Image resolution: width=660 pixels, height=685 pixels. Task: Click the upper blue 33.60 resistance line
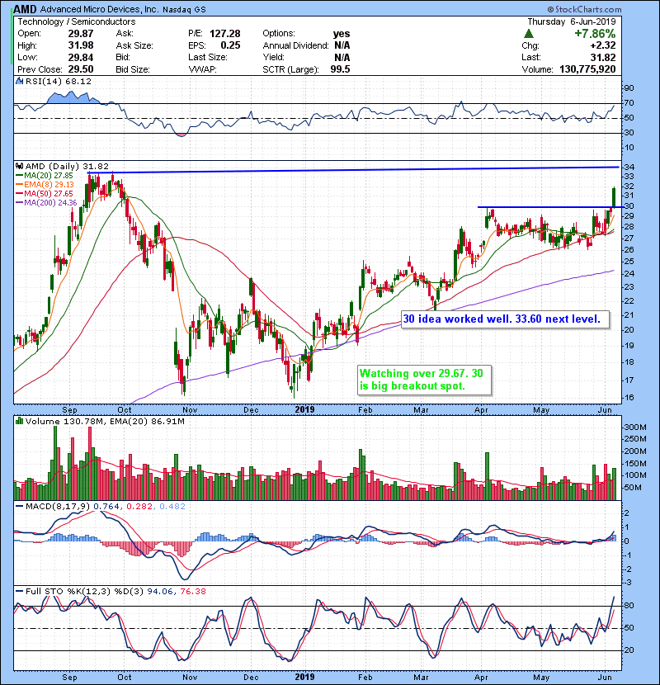tap(353, 170)
